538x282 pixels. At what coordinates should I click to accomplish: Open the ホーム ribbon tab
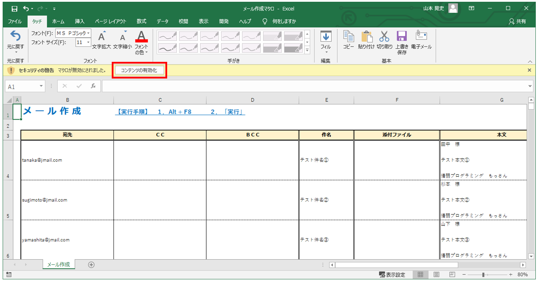pos(58,21)
